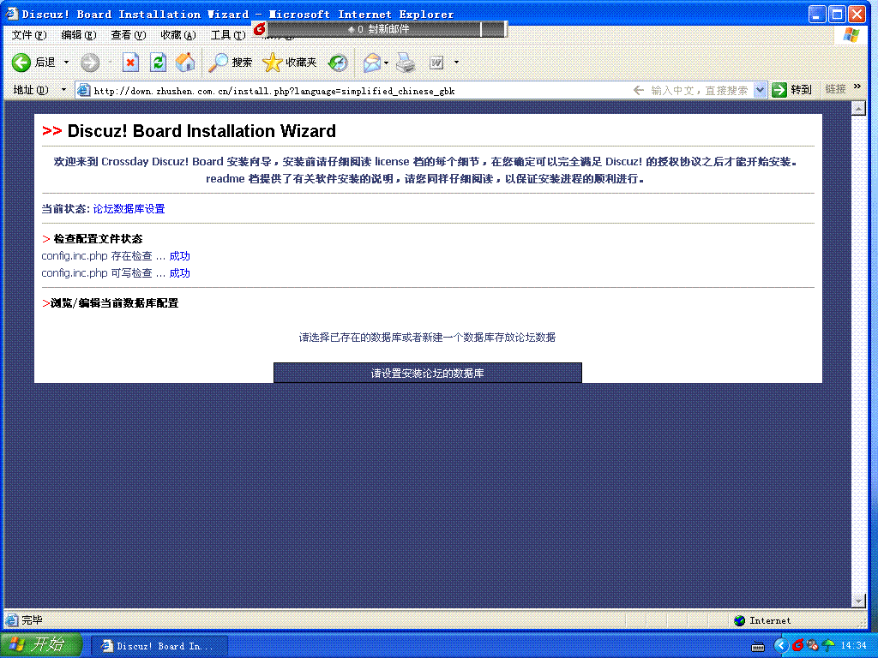Screen dimensions: 878x658
Task: Click the config.inc.php 可写检查 text
Action: coord(97,273)
